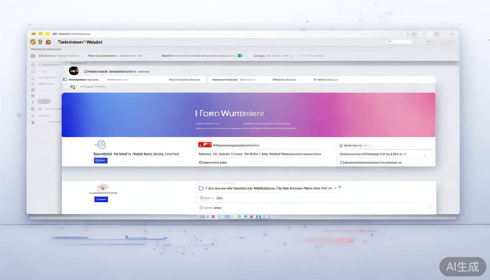
Task: Click the gray pill slider in the left sidebar
Action: tap(44, 101)
